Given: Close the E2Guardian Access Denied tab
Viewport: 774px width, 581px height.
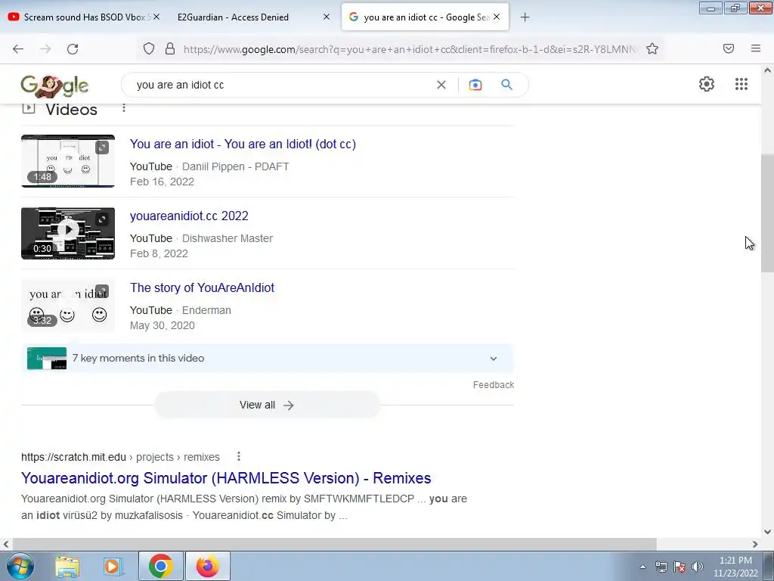Looking at the screenshot, I should 327,17.
